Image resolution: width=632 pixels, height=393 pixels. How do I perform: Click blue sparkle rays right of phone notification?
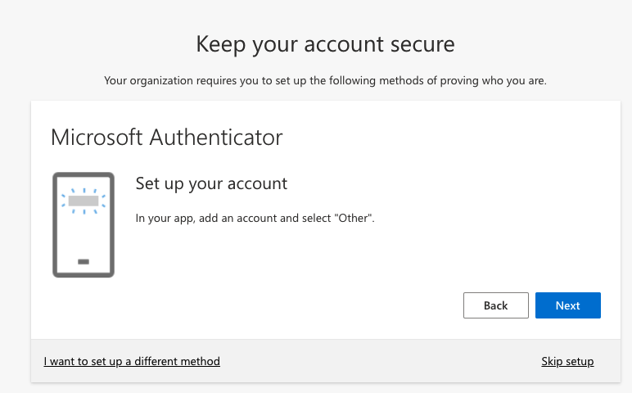pos(102,200)
